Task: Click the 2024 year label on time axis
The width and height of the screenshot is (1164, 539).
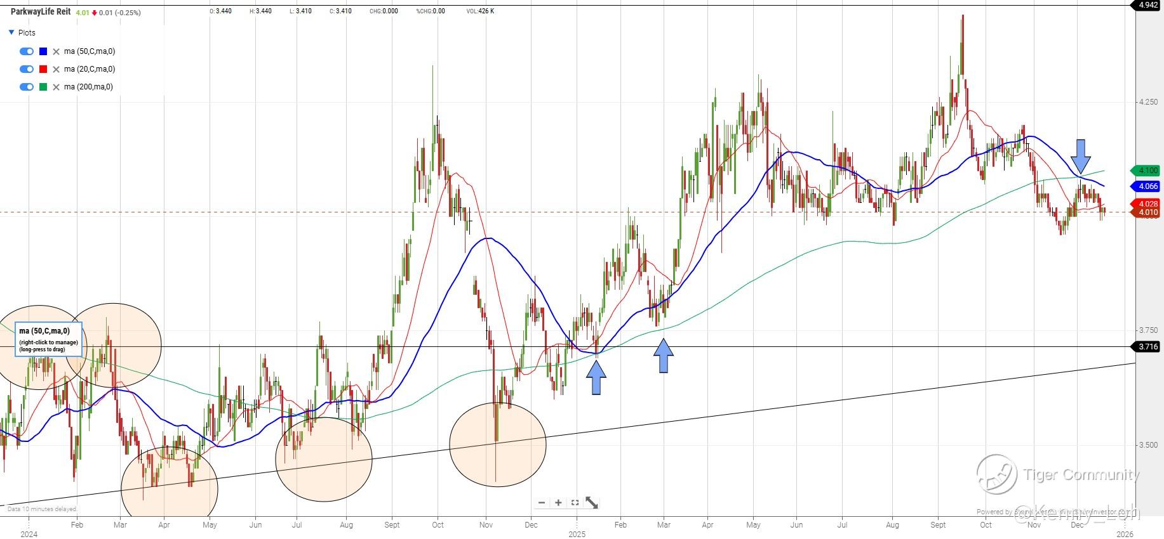Action: click(29, 534)
